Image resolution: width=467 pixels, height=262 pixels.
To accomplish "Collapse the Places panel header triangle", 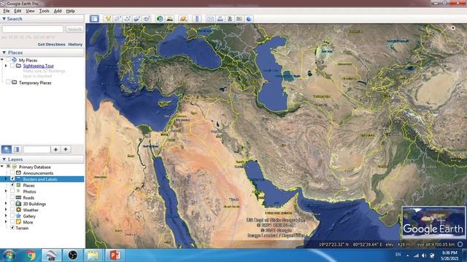I will [x=4, y=52].
